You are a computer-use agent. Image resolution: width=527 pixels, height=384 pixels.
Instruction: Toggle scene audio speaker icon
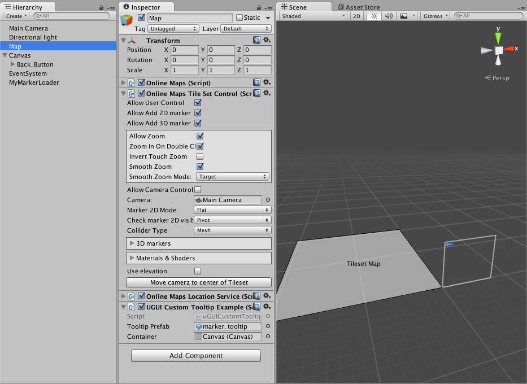[x=389, y=16]
